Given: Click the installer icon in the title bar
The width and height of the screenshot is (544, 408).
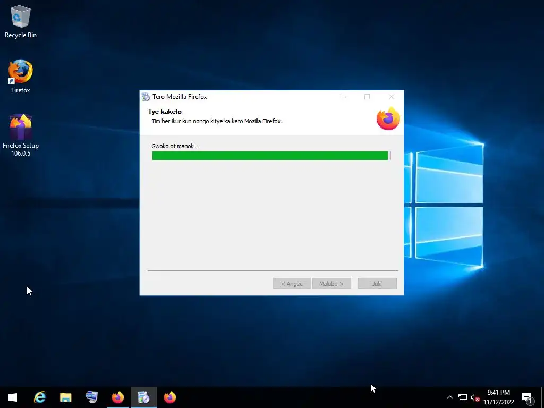Looking at the screenshot, I should (146, 97).
